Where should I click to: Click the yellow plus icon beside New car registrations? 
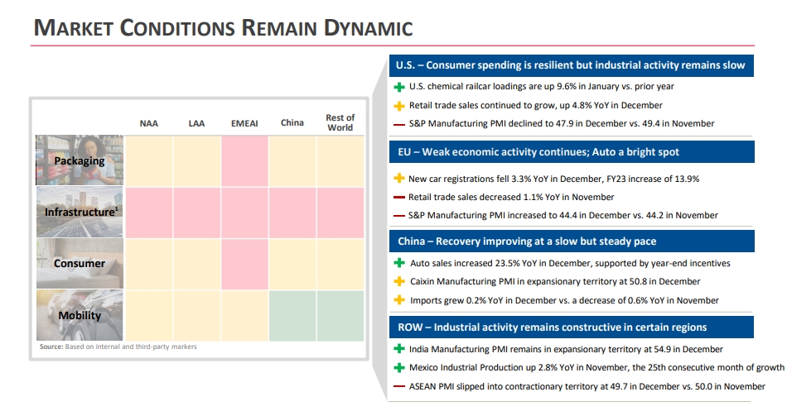coord(399,179)
